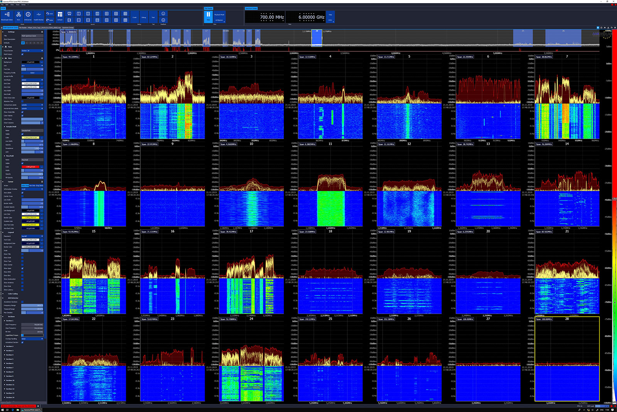Viewport: 617px width, 412px height.
Task: Open the ROC tool icon
Action: [x=19, y=17]
